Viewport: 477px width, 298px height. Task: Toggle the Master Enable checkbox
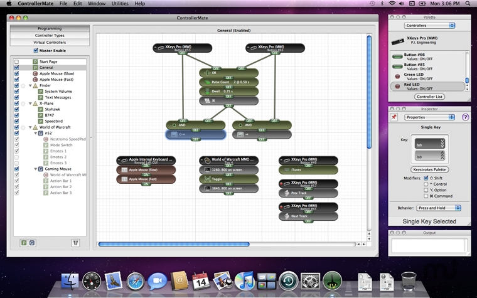point(36,51)
